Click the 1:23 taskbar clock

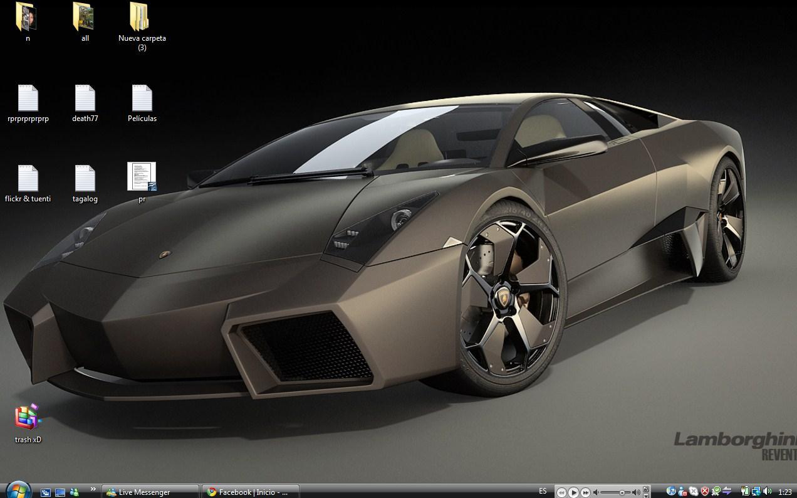tap(784, 492)
